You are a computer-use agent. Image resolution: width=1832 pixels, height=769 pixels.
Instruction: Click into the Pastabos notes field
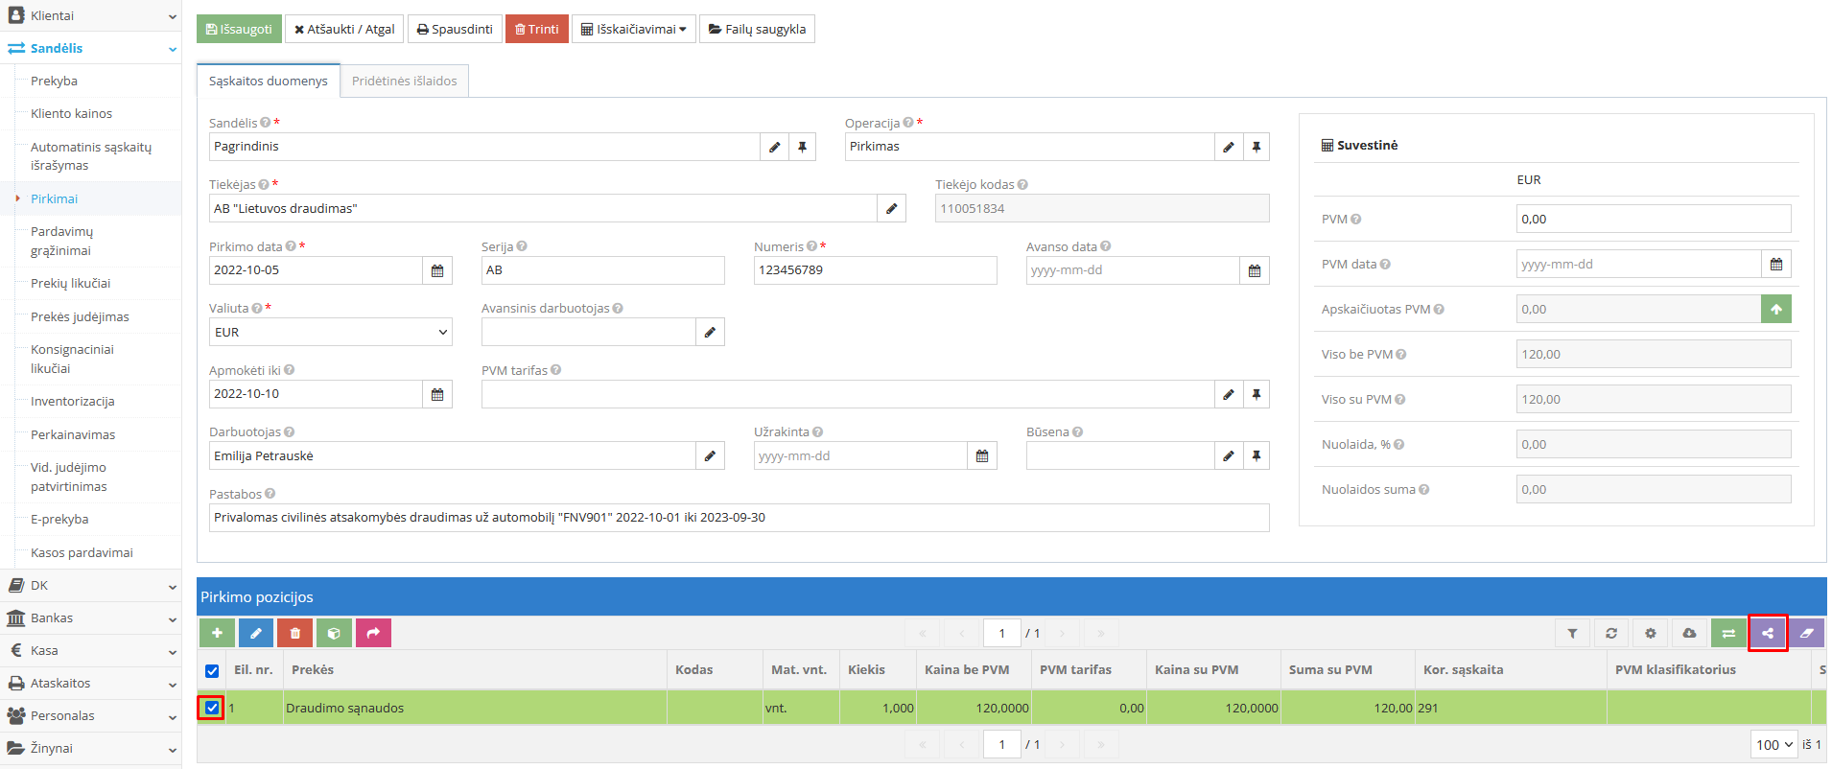739,518
